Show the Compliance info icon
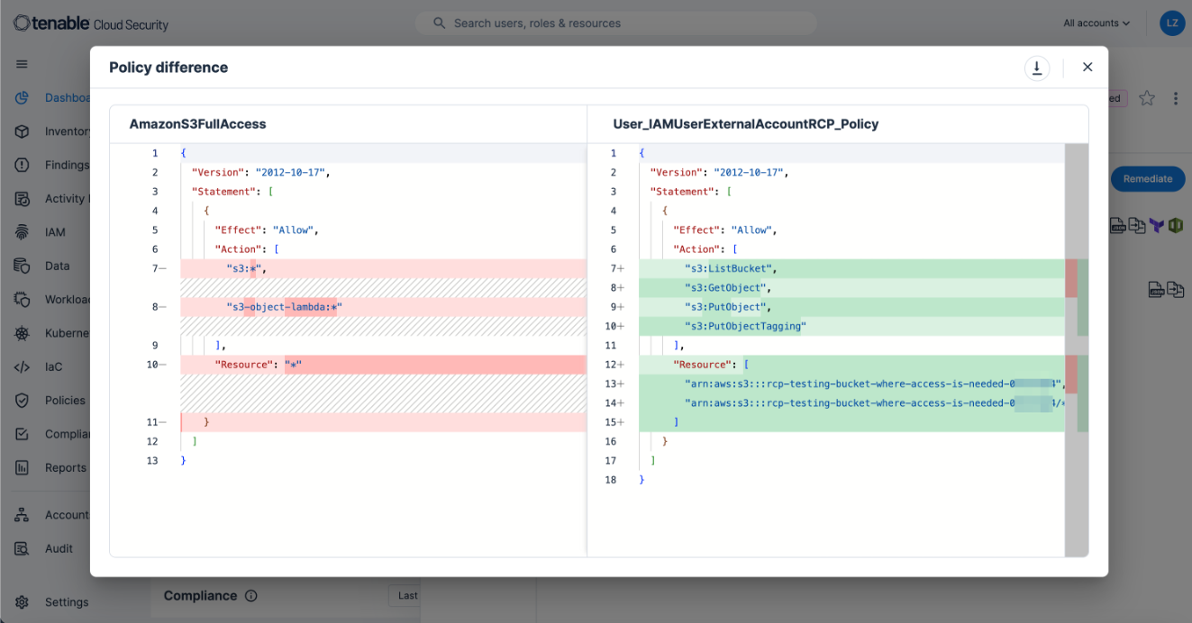This screenshot has width=1192, height=623. tap(251, 596)
